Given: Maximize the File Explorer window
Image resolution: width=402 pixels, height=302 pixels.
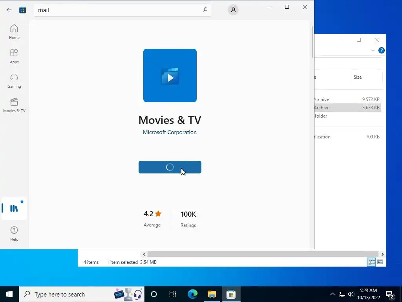Looking at the screenshot, I should click(x=359, y=40).
